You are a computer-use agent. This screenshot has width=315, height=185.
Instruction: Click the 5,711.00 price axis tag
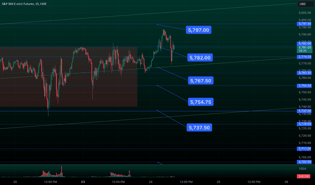pos(304,149)
